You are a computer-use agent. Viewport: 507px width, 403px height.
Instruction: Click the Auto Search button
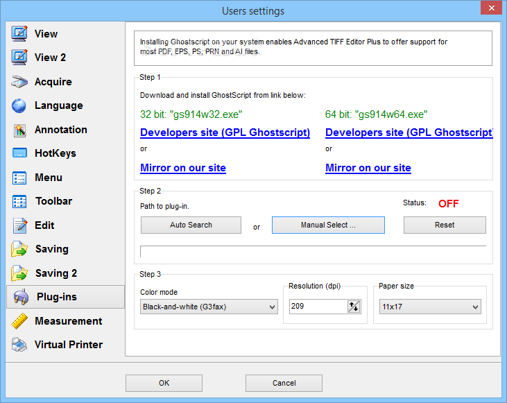pyautogui.click(x=191, y=225)
